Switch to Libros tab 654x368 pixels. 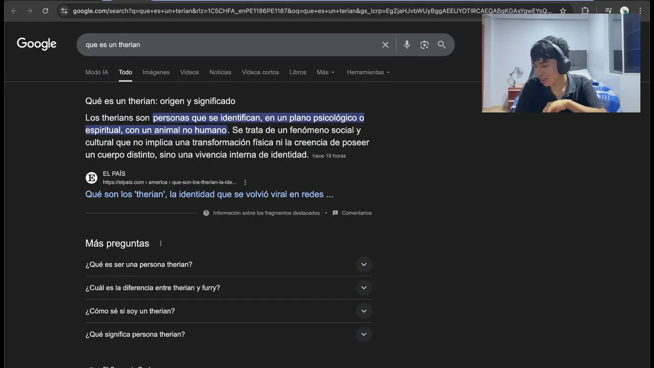pos(298,72)
